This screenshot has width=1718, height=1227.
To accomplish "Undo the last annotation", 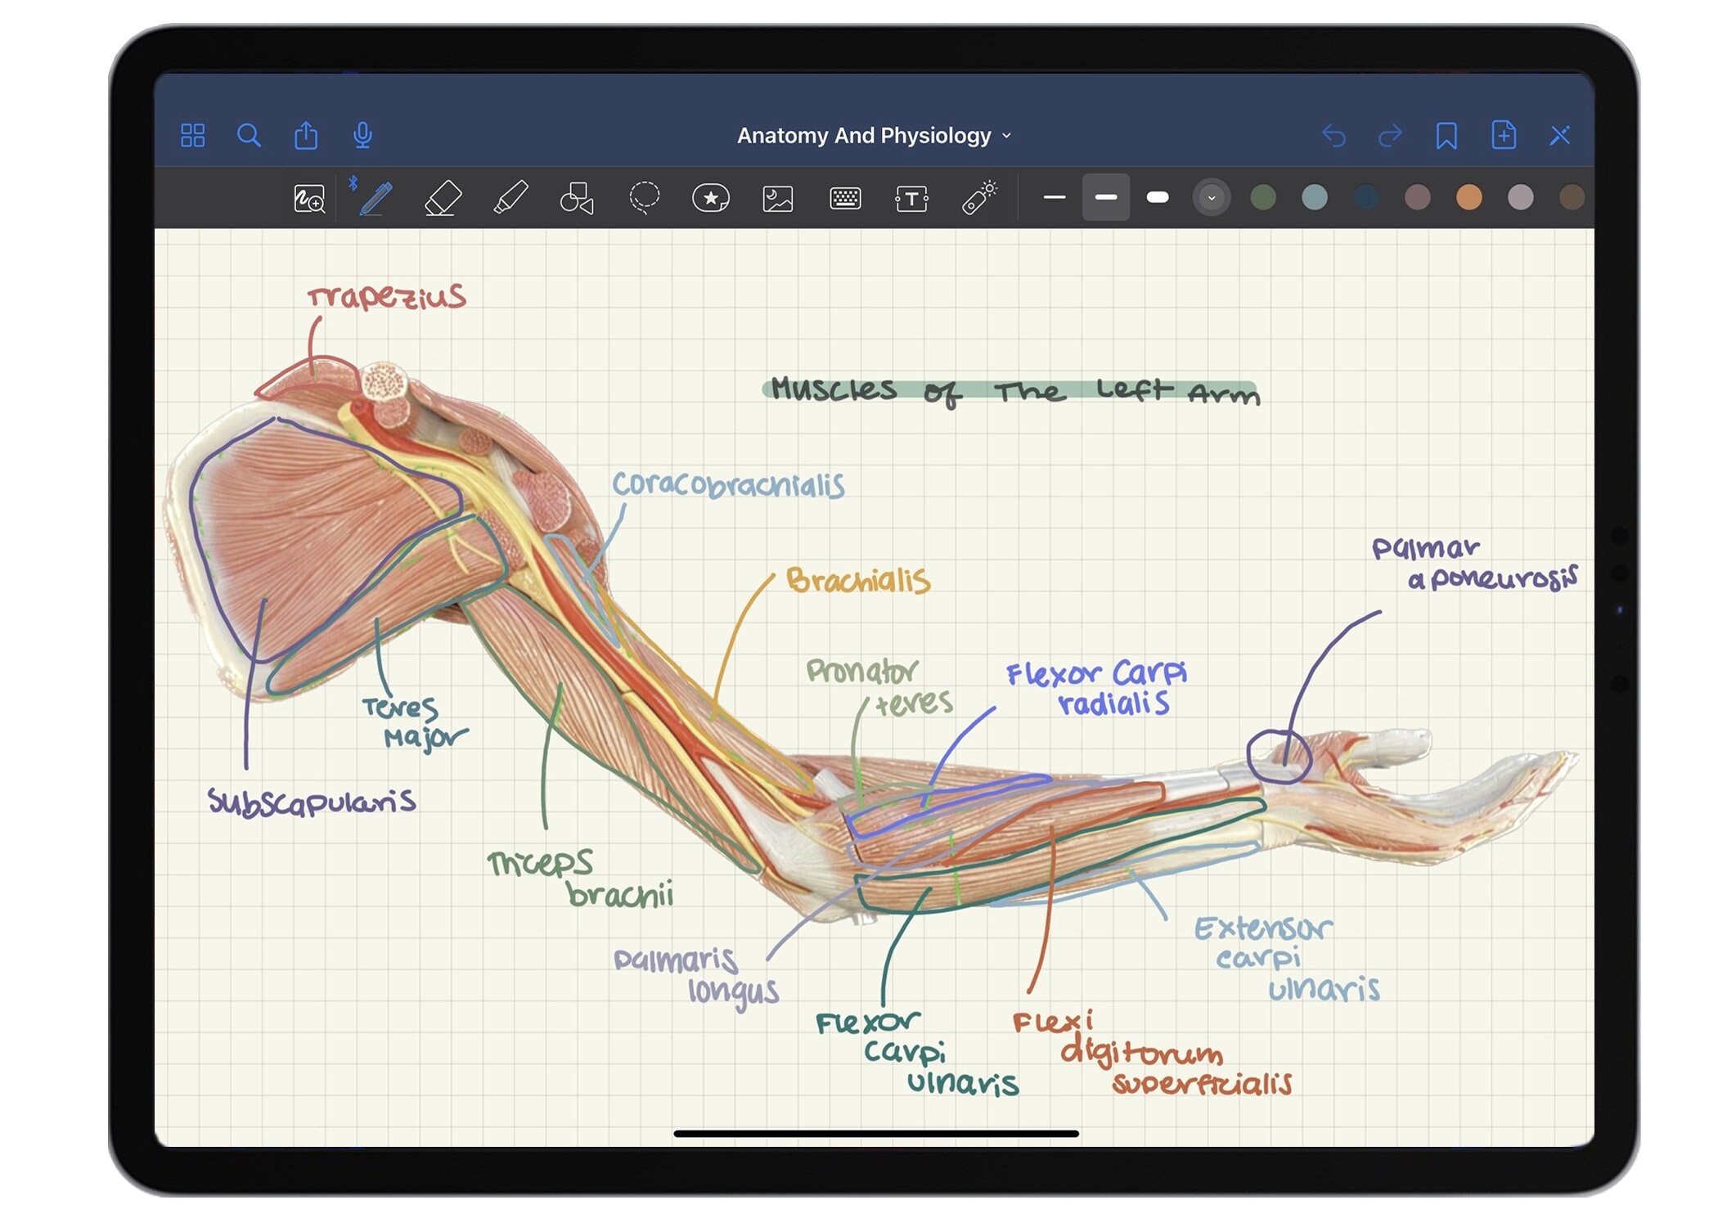I will coord(1335,136).
